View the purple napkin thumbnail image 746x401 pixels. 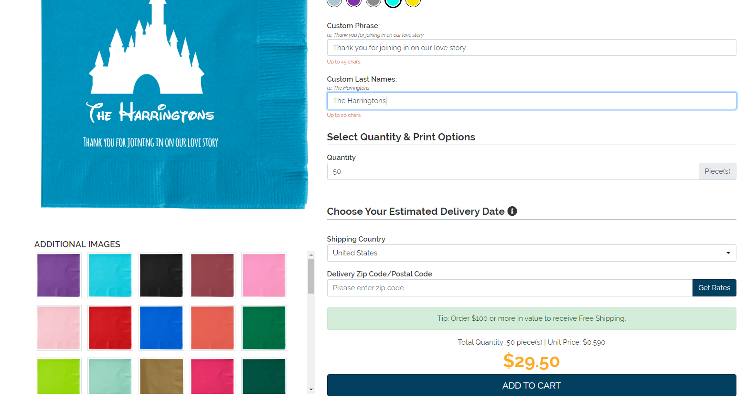tap(59, 275)
